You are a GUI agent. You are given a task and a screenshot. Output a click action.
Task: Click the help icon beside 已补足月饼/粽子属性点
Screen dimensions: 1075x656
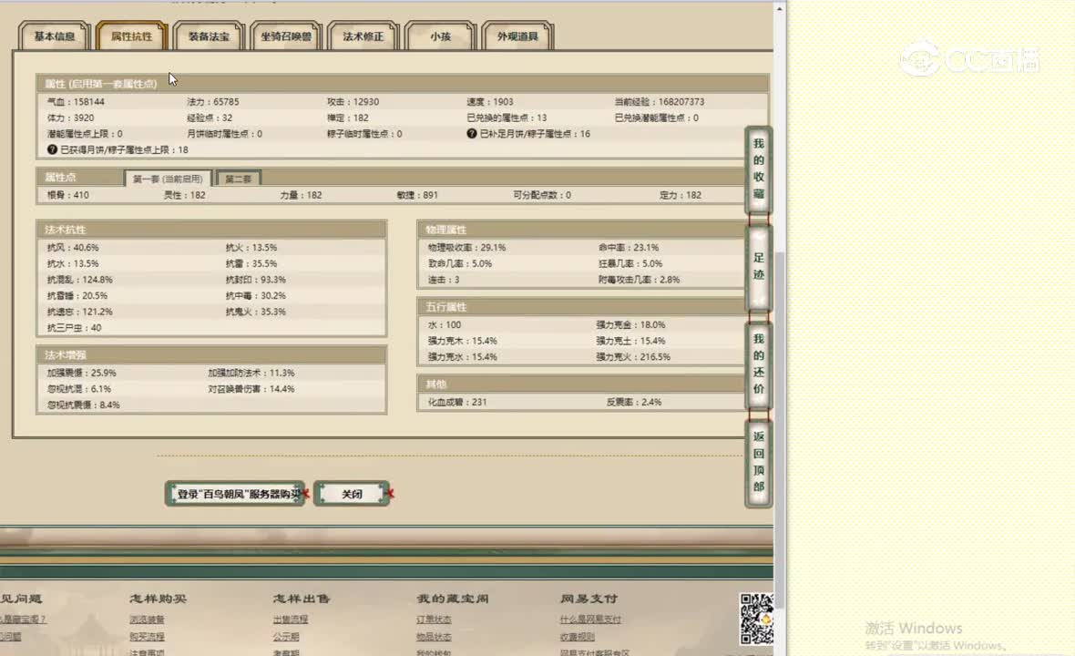pyautogui.click(x=472, y=134)
